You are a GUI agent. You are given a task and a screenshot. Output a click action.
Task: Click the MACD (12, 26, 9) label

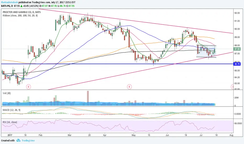(12, 110)
